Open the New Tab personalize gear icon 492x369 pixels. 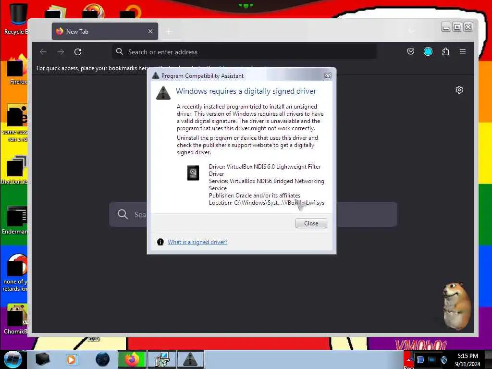click(x=459, y=90)
